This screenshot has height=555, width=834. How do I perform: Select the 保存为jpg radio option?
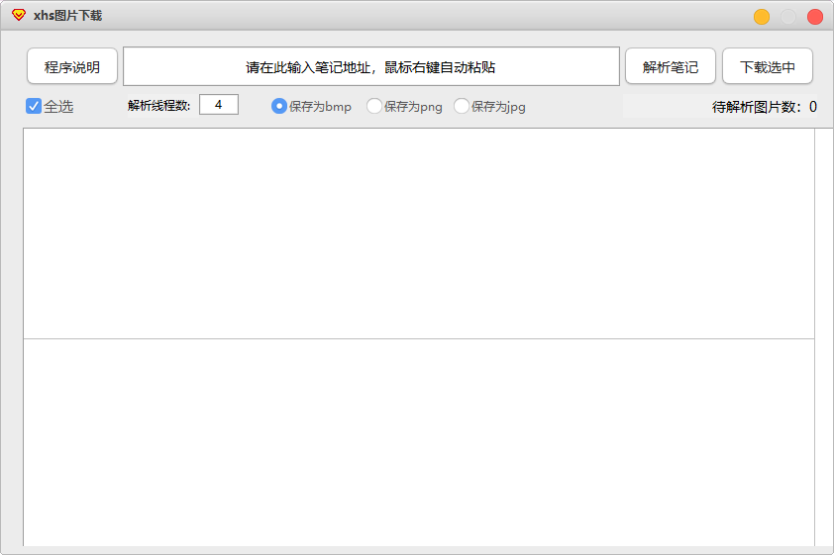(462, 106)
